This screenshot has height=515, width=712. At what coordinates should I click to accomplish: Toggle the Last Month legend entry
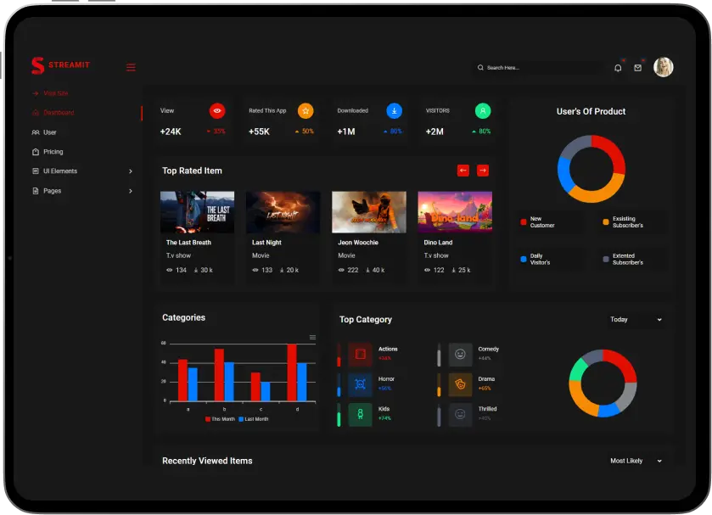pos(255,418)
